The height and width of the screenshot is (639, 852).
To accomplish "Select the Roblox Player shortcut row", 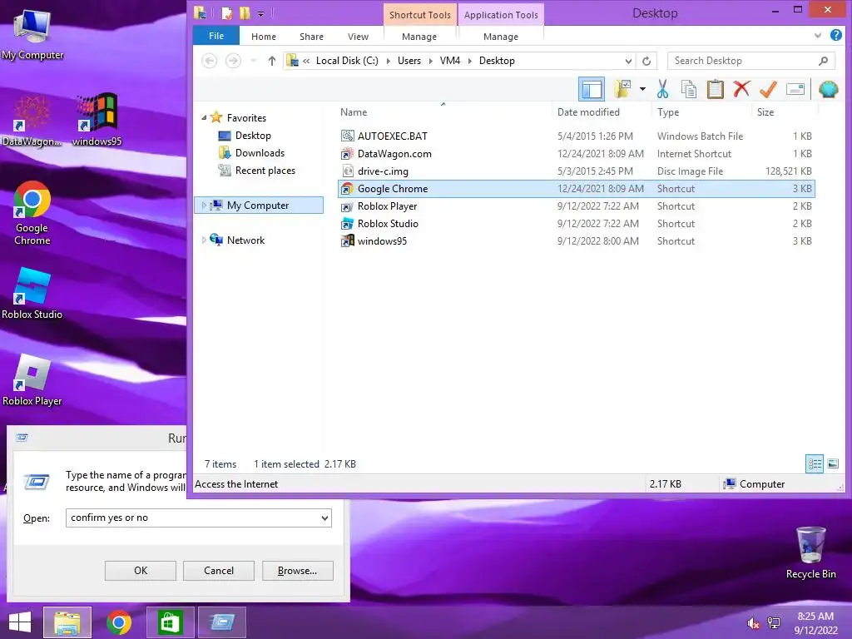I will [x=576, y=206].
